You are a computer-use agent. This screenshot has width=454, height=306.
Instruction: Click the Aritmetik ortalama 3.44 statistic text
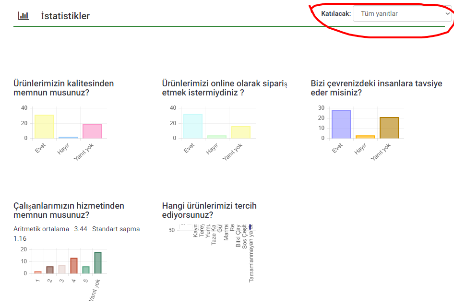[50, 229]
